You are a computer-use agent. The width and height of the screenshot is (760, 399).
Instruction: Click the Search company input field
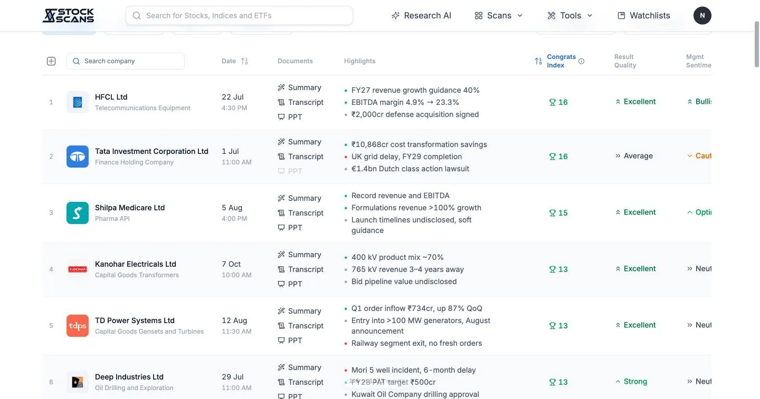[x=126, y=61]
